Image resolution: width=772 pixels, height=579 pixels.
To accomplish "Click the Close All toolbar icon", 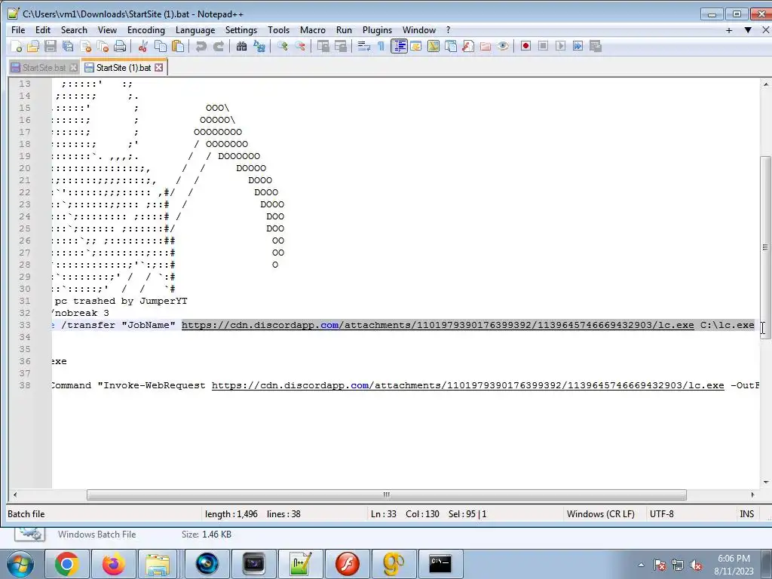I will [x=103, y=46].
